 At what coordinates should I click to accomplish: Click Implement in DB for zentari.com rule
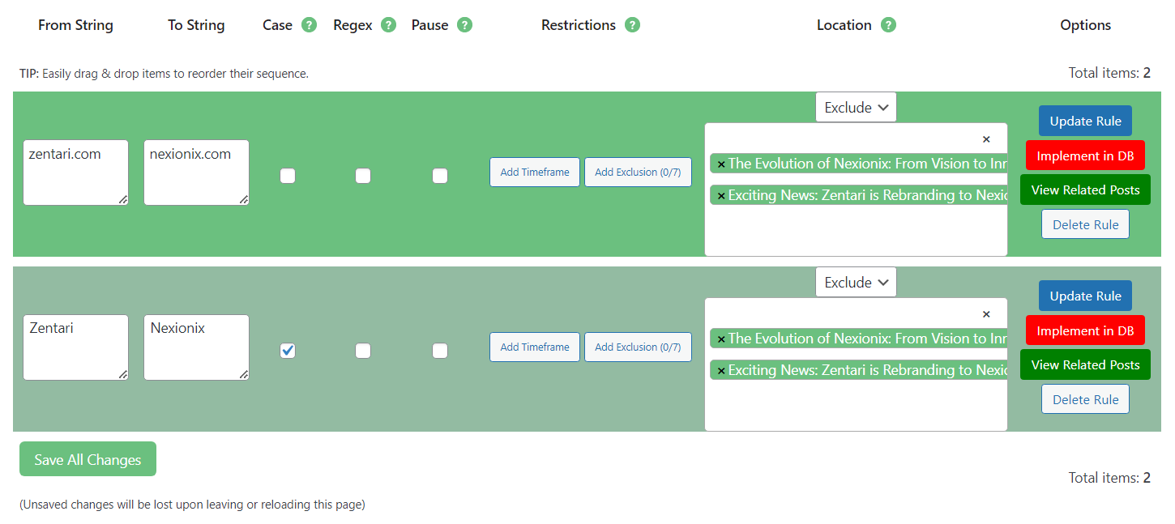click(1085, 155)
